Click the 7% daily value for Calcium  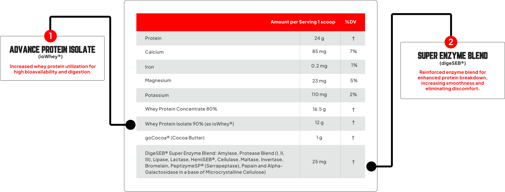pos(353,51)
